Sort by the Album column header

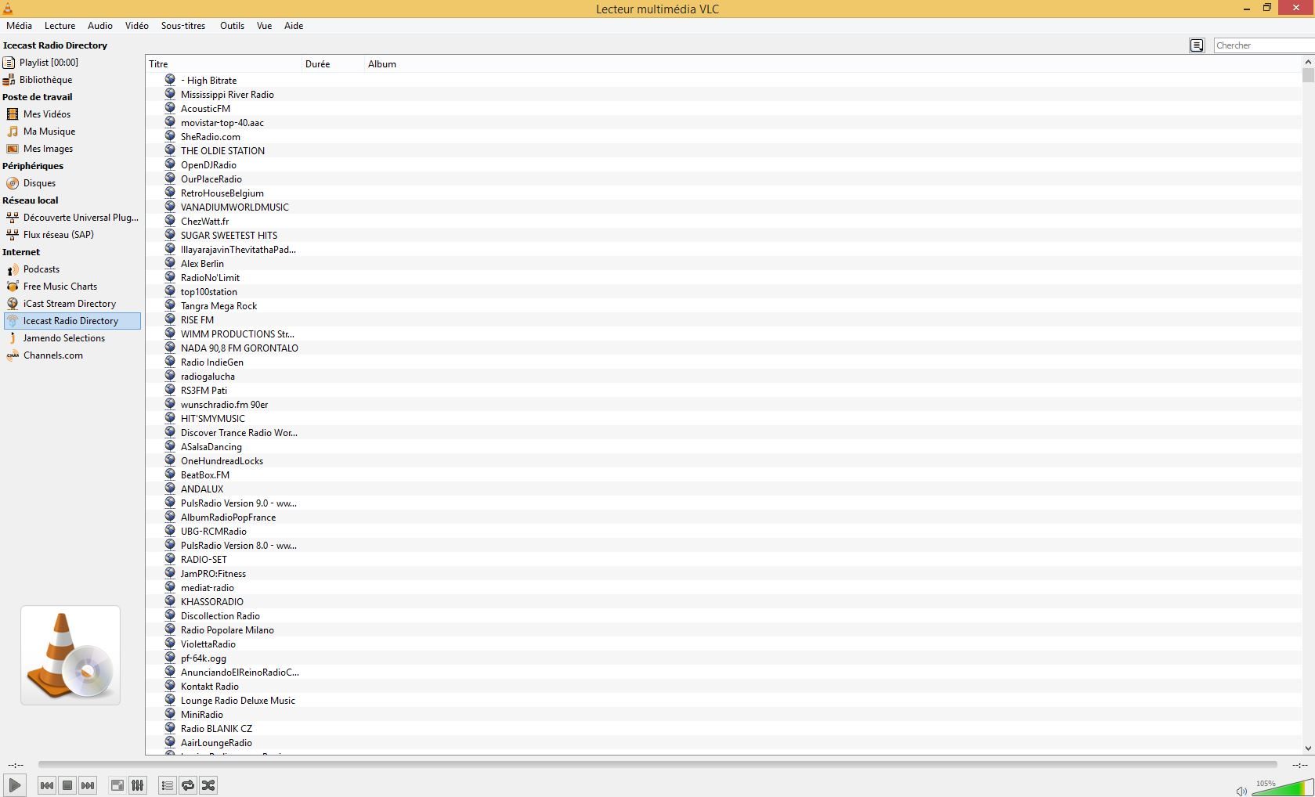click(382, 64)
